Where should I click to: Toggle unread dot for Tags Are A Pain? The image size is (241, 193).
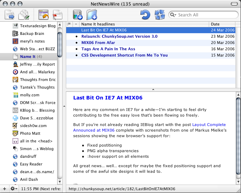pos(77,49)
